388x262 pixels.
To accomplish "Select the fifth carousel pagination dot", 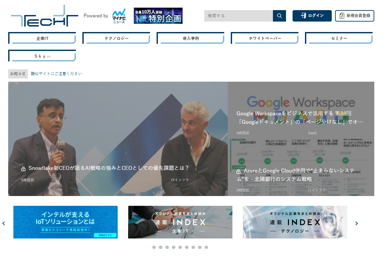I will tap(180, 247).
